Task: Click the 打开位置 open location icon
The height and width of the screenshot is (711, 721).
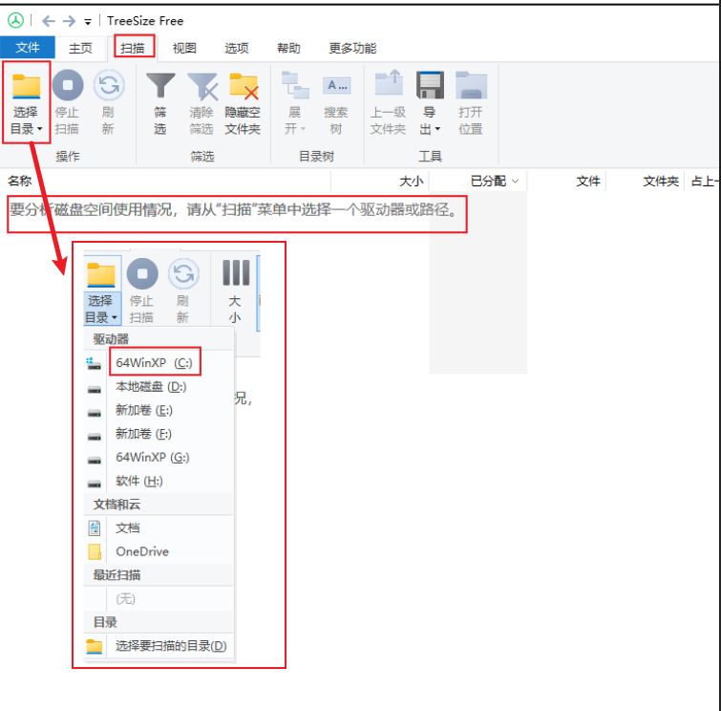Action: (x=471, y=86)
